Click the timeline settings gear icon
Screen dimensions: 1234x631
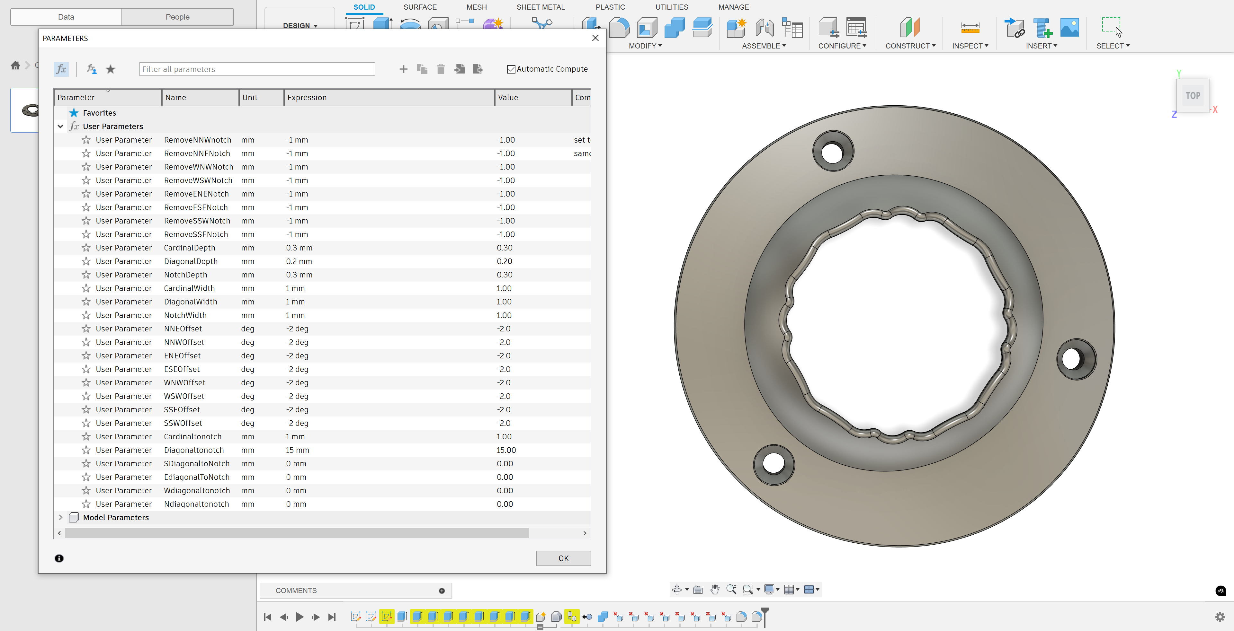tap(1220, 617)
